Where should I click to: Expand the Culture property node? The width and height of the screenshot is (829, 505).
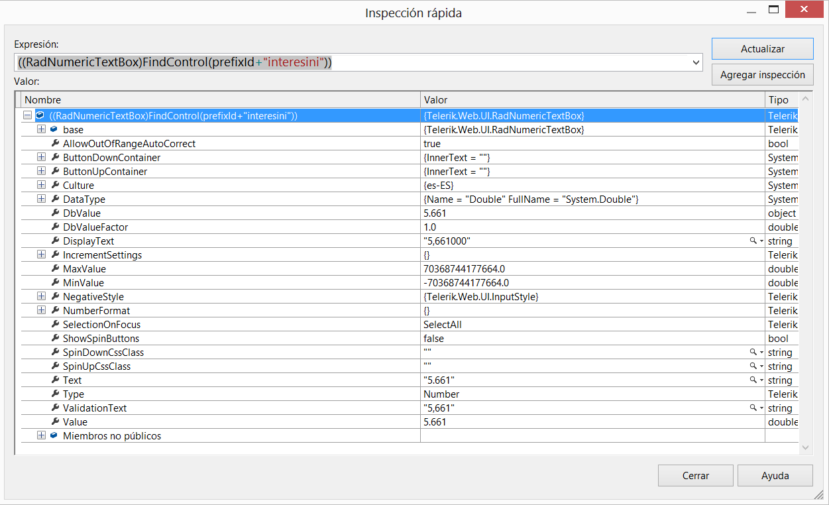41,186
